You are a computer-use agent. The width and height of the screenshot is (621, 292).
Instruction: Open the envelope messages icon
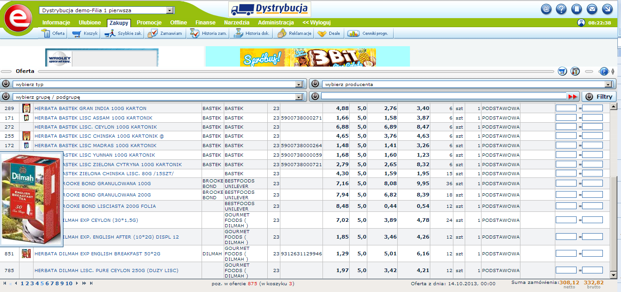(592, 9)
